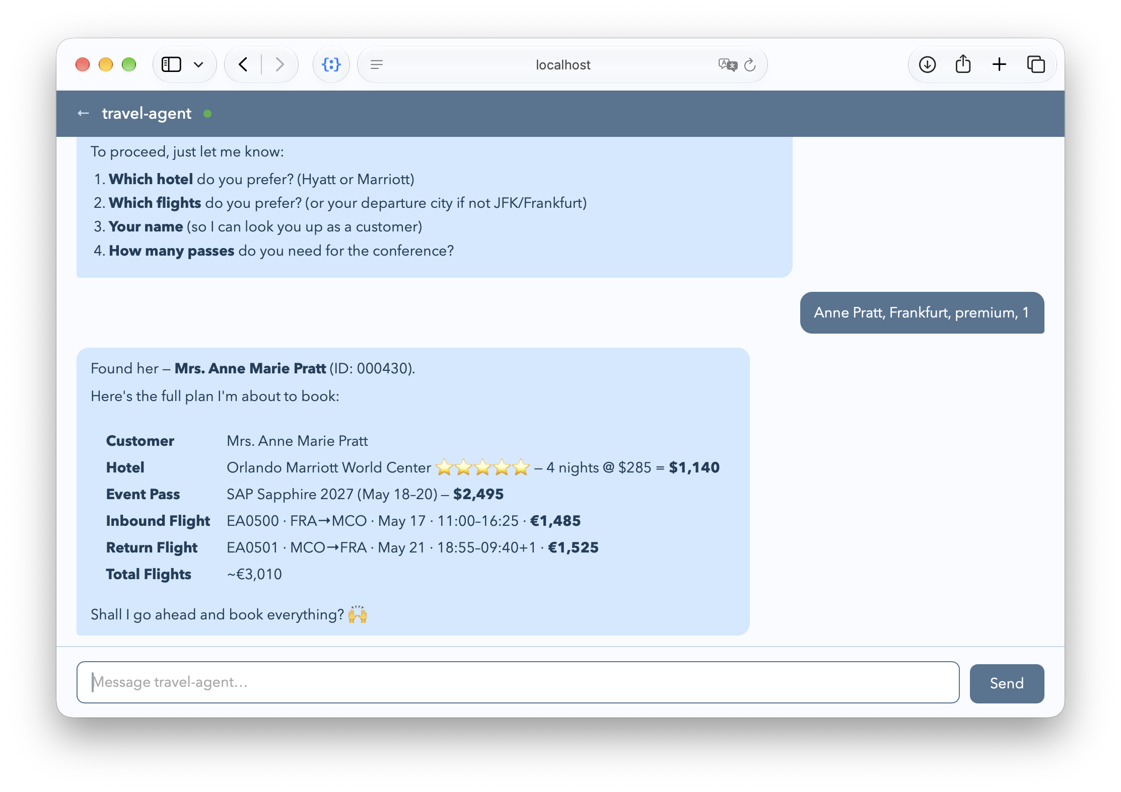Viewport: 1121px width, 792px height.
Task: Select inbound flight EA0500 details
Action: tap(403, 521)
